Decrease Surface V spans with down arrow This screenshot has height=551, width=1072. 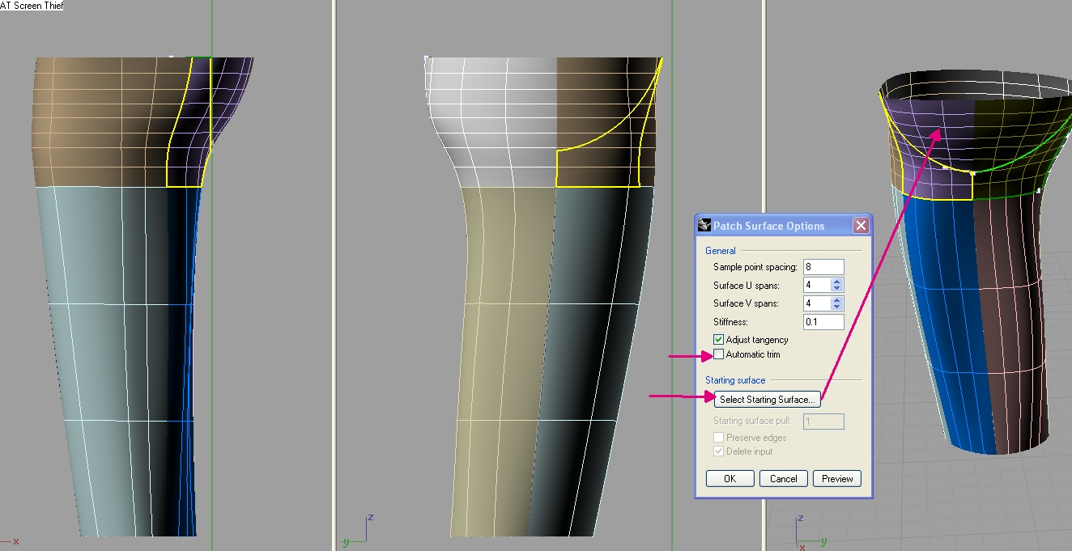837,307
